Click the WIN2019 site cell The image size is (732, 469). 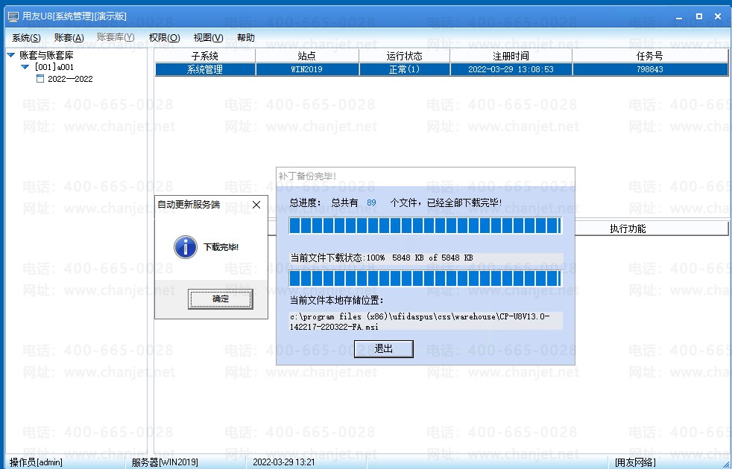tap(306, 69)
